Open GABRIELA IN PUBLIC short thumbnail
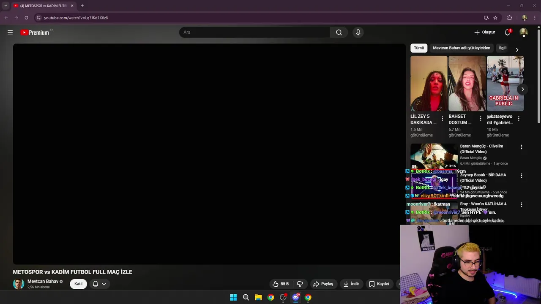 point(505,83)
